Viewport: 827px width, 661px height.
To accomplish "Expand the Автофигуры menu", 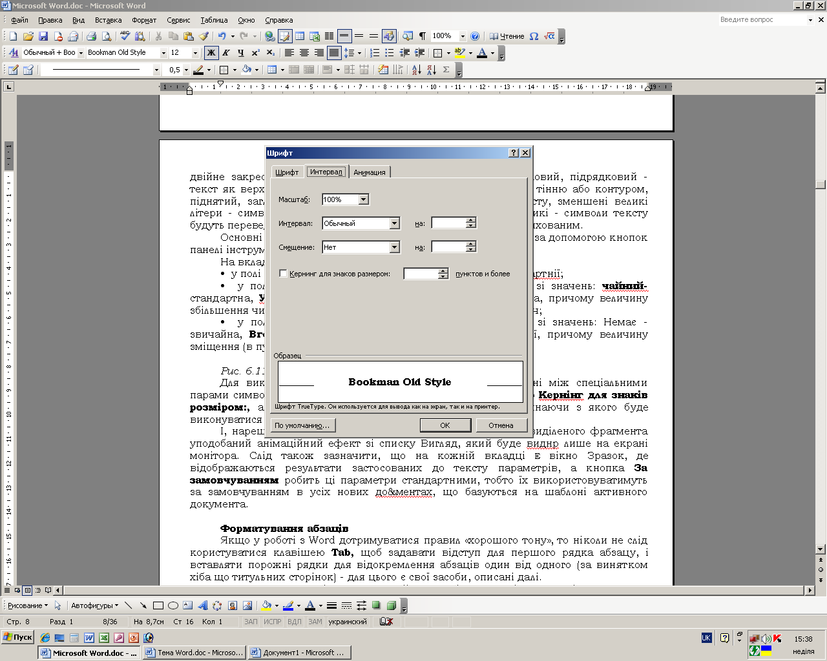I will 94,605.
